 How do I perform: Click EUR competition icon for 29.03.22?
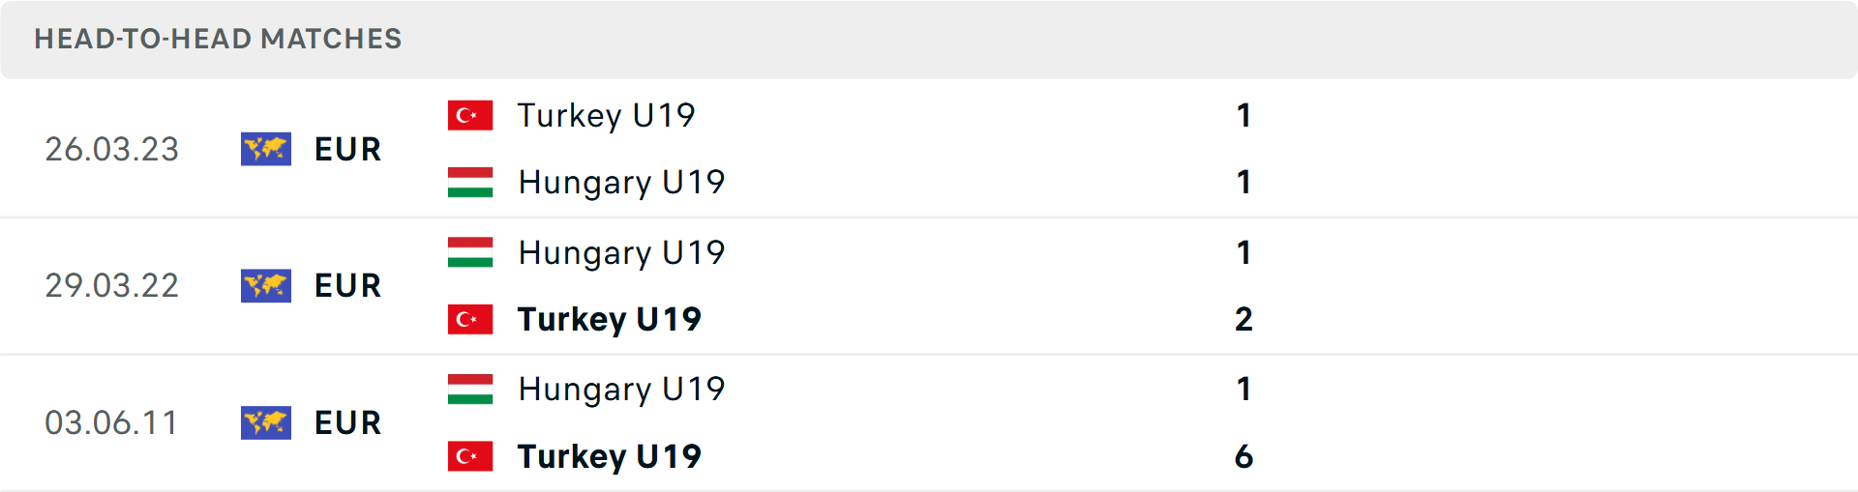[266, 285]
